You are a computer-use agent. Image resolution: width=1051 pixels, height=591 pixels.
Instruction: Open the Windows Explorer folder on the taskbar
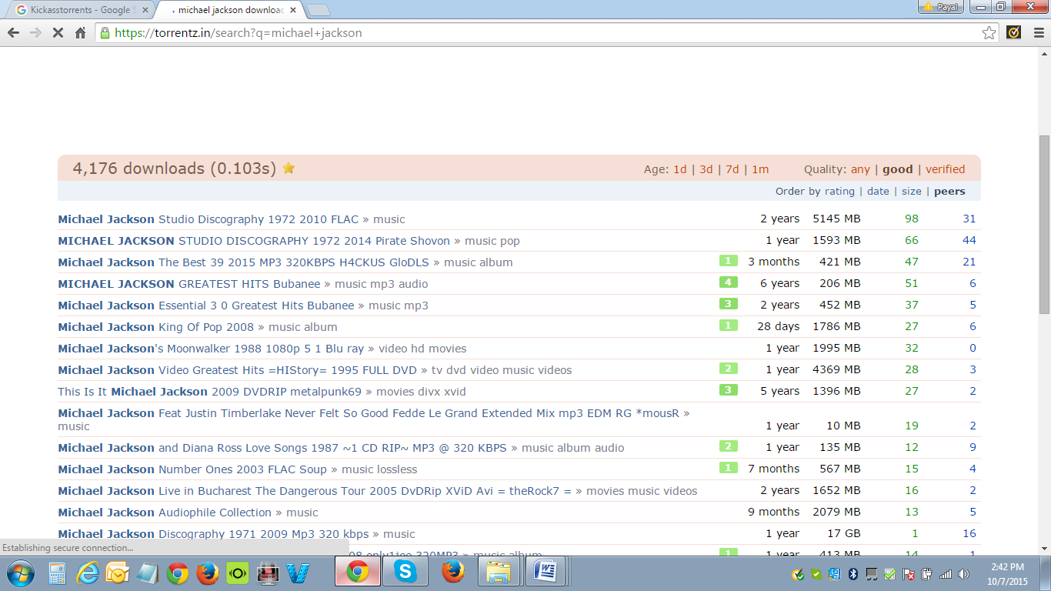coord(499,573)
